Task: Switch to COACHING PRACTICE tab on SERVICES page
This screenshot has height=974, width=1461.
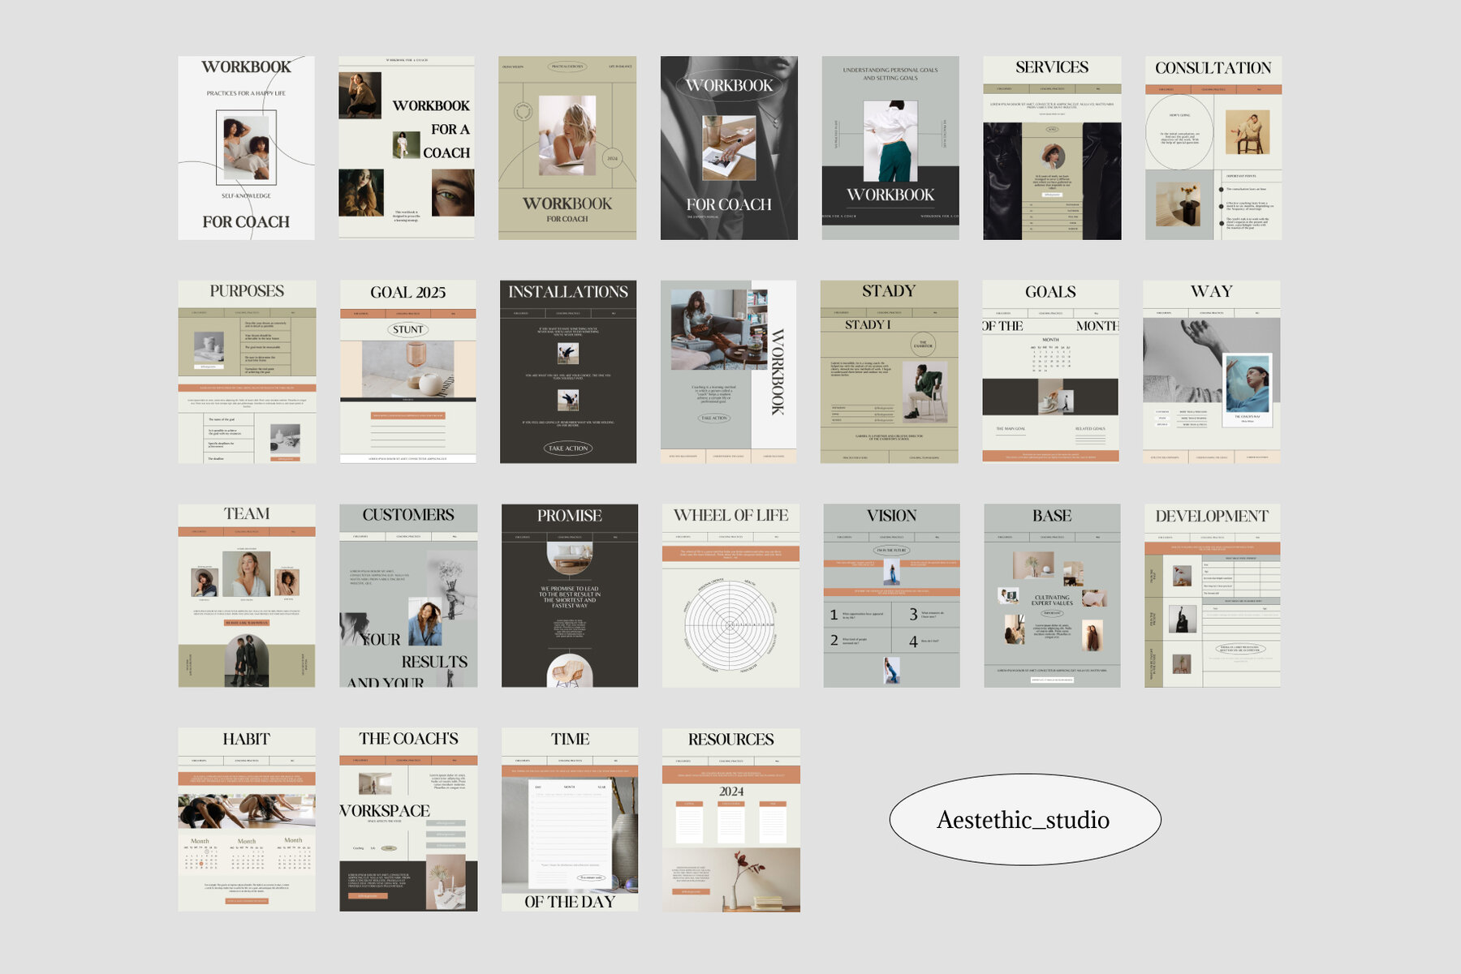Action: (1053, 88)
